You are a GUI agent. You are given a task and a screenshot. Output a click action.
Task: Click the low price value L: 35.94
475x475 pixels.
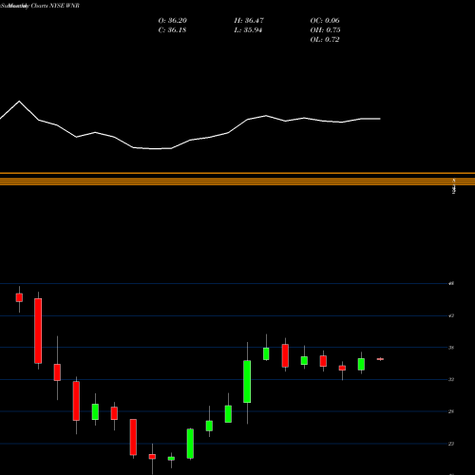click(248, 30)
